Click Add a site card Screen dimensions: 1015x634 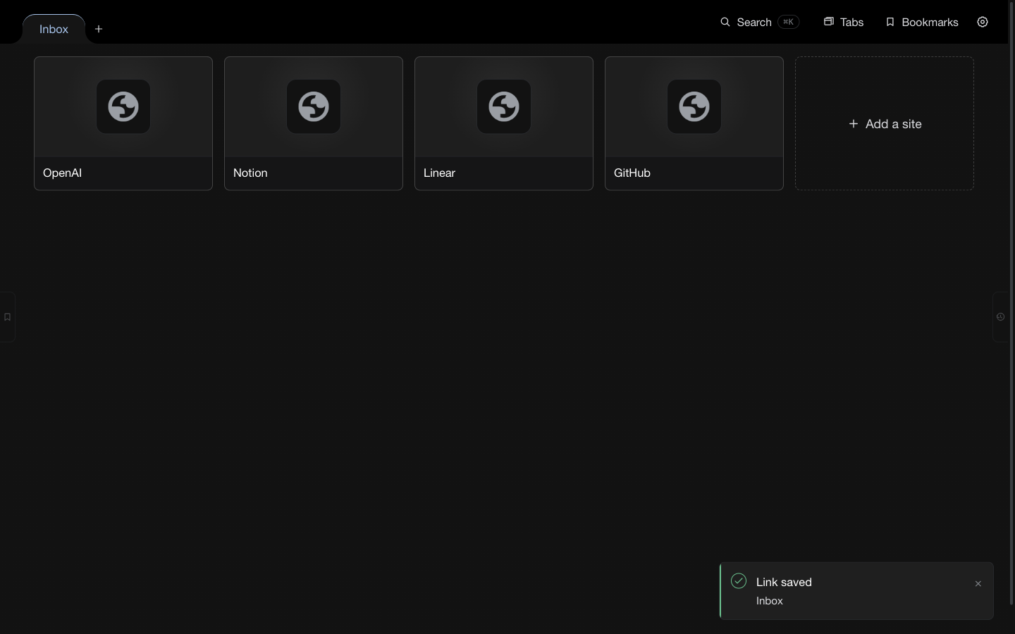tap(885, 123)
